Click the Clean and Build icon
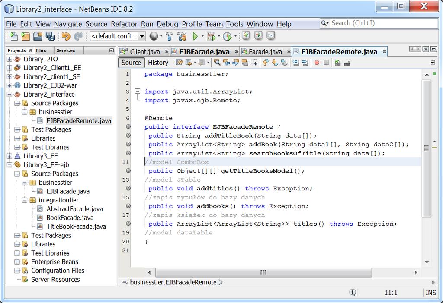Screen dimensions: 443x303 pos(182,36)
